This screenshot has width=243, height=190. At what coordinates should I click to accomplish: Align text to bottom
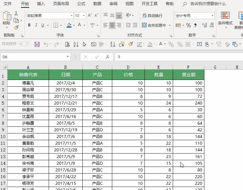click(119, 16)
